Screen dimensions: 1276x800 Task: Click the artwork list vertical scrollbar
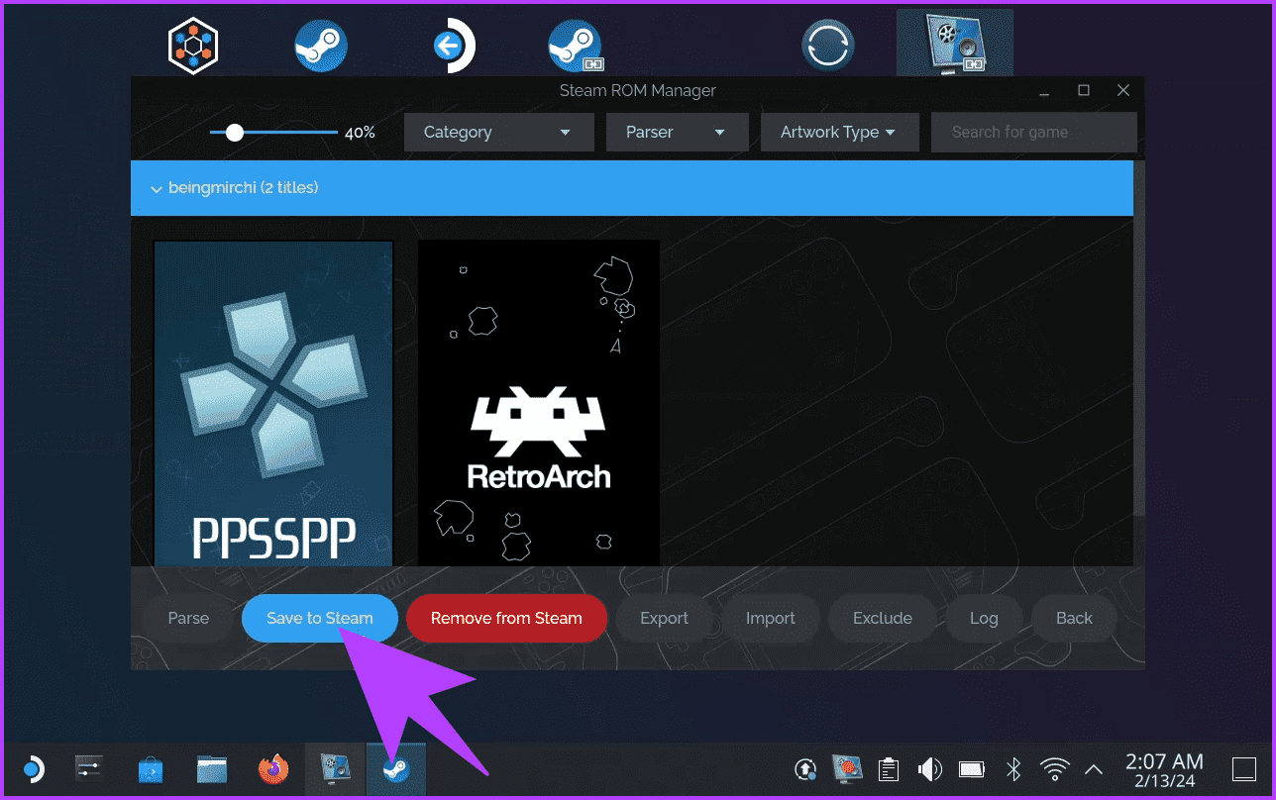tap(1139, 337)
